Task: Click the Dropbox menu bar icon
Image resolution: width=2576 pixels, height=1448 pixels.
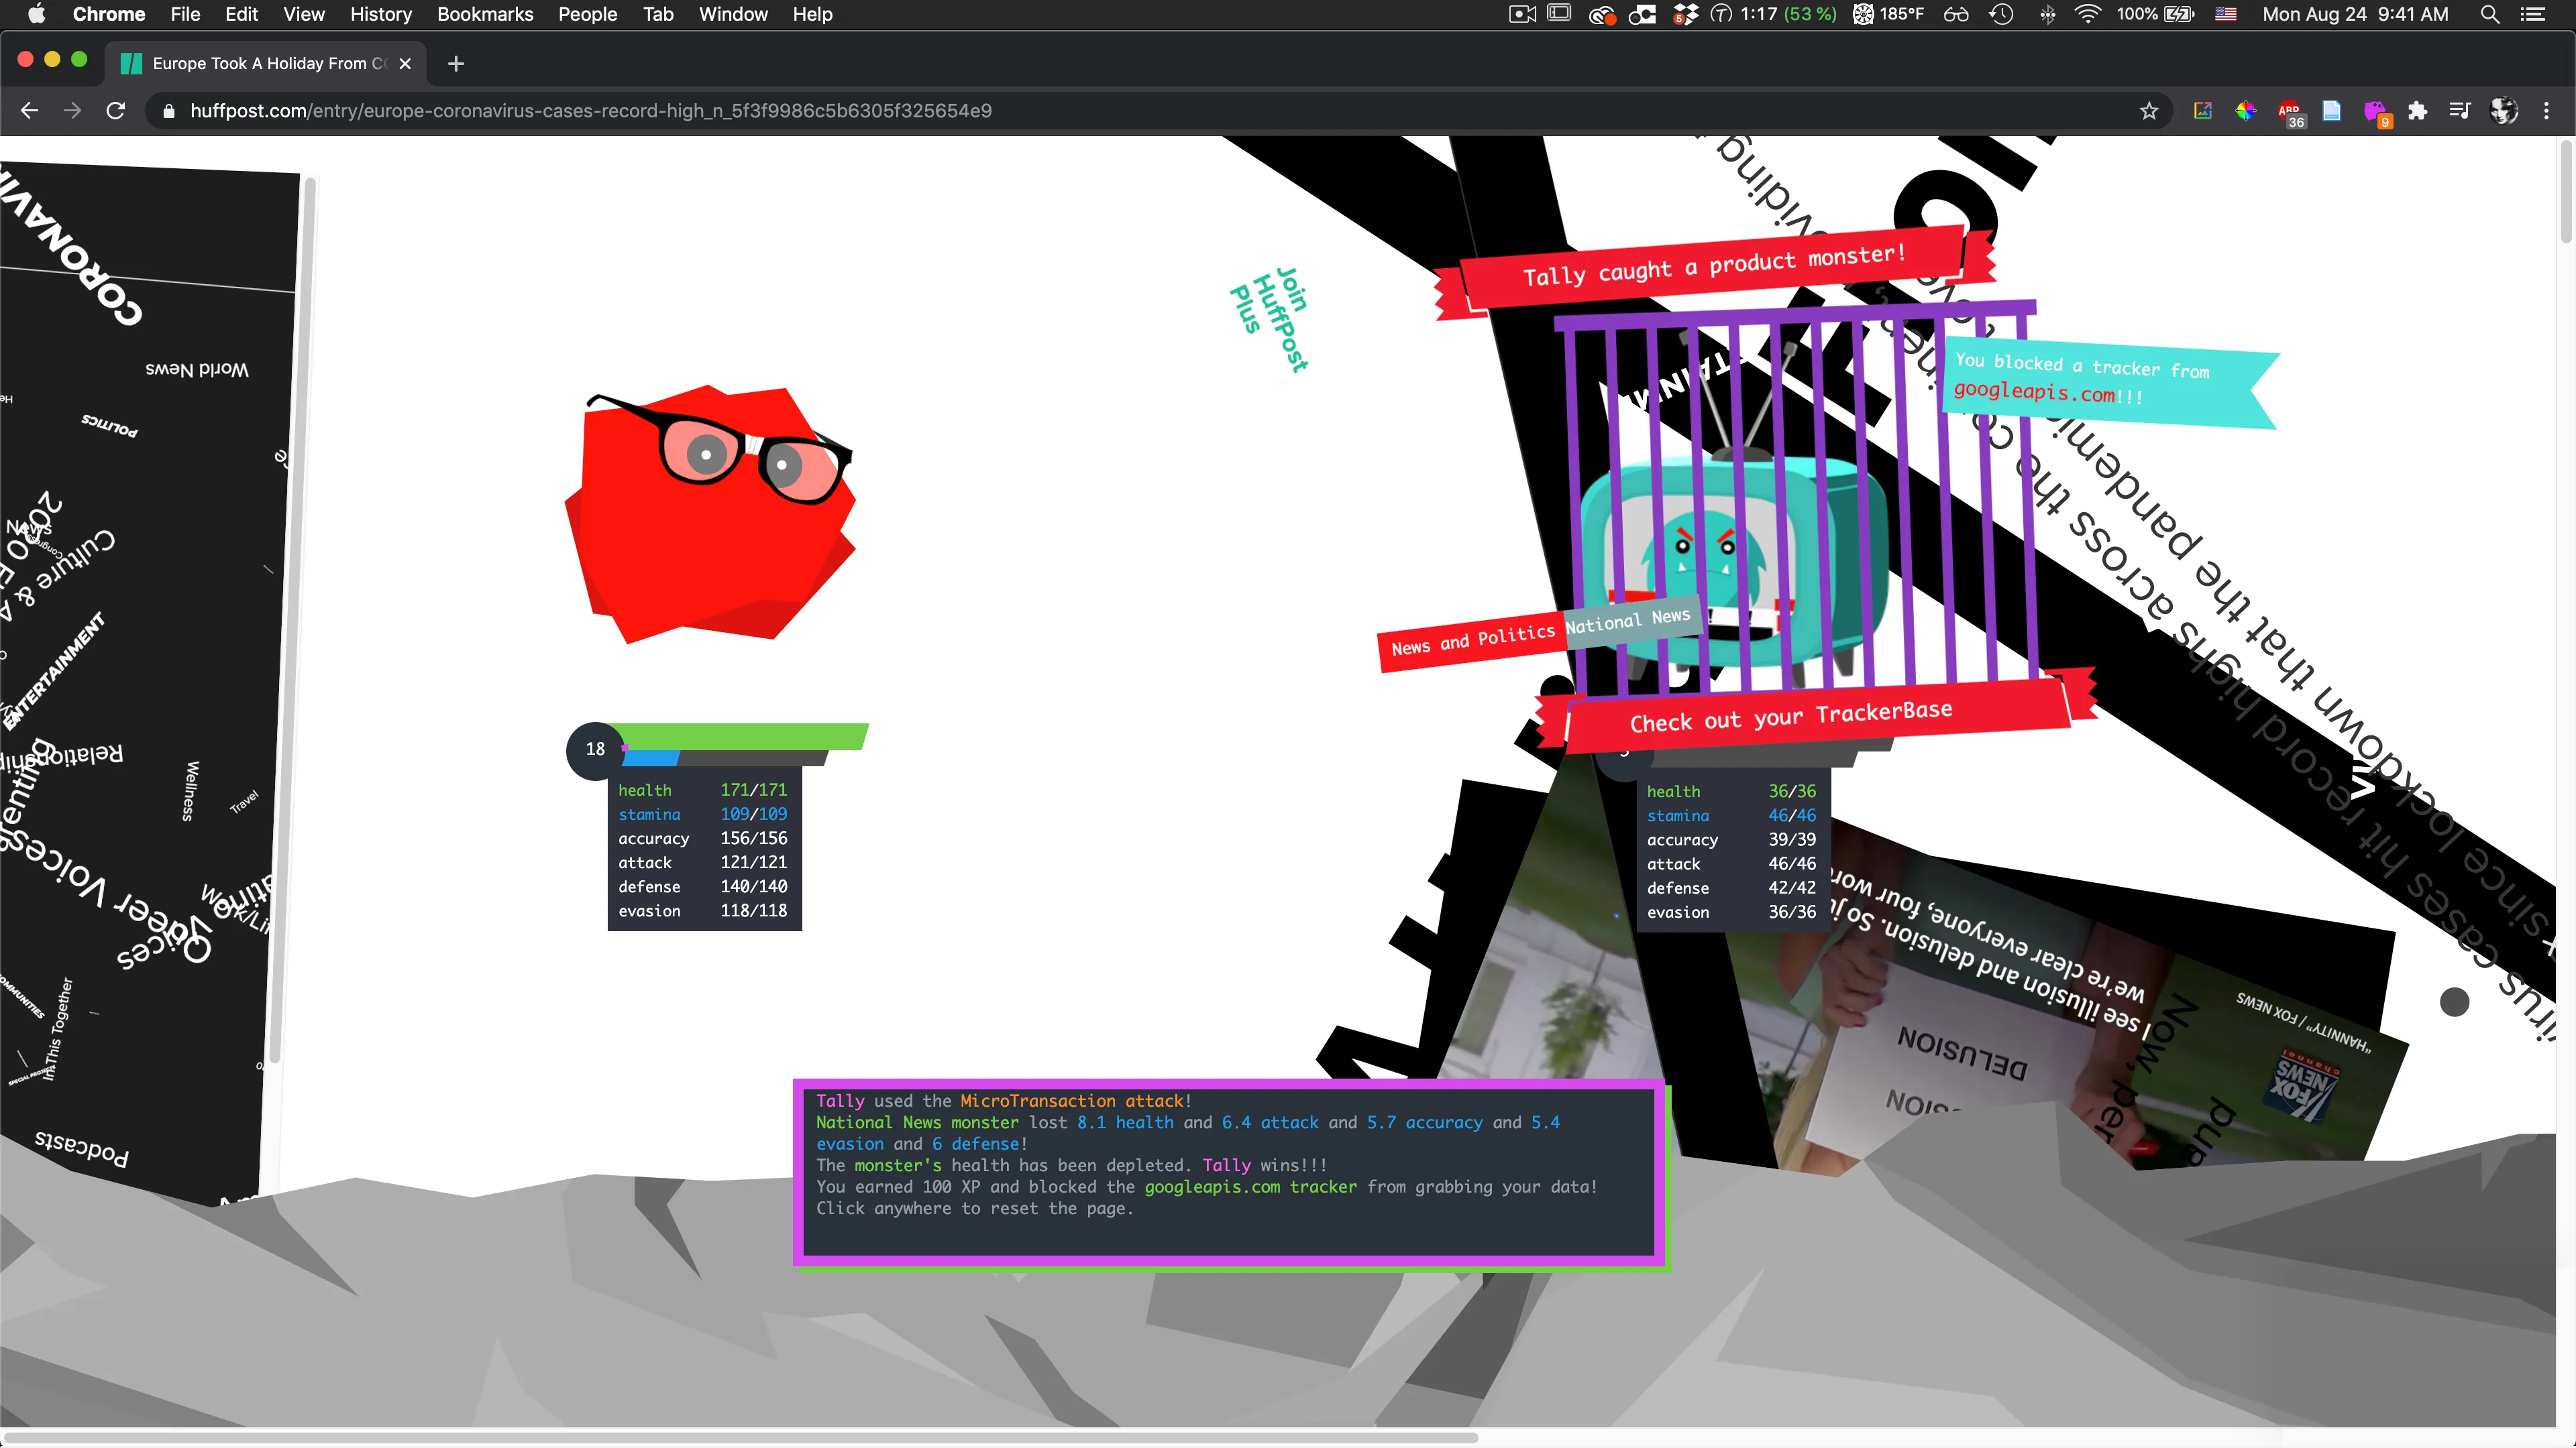Action: pyautogui.click(x=1686, y=14)
